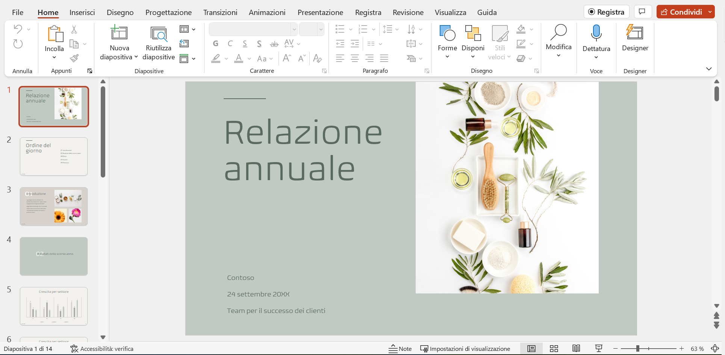Toggle justify text alignment
This screenshot has height=355, width=725.
(384, 58)
